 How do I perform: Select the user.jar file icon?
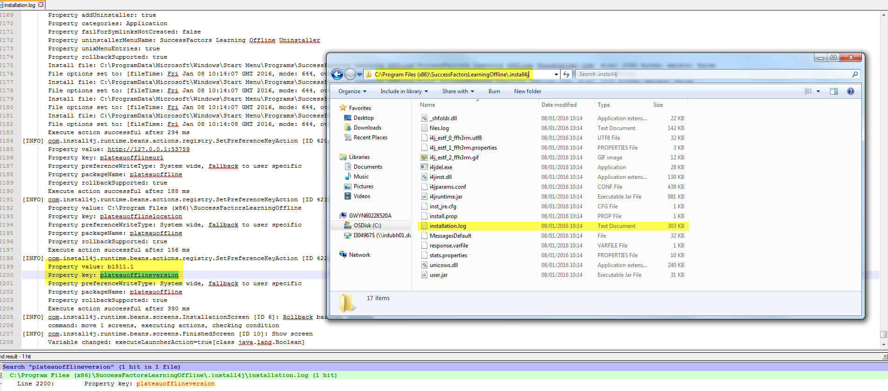click(x=424, y=275)
